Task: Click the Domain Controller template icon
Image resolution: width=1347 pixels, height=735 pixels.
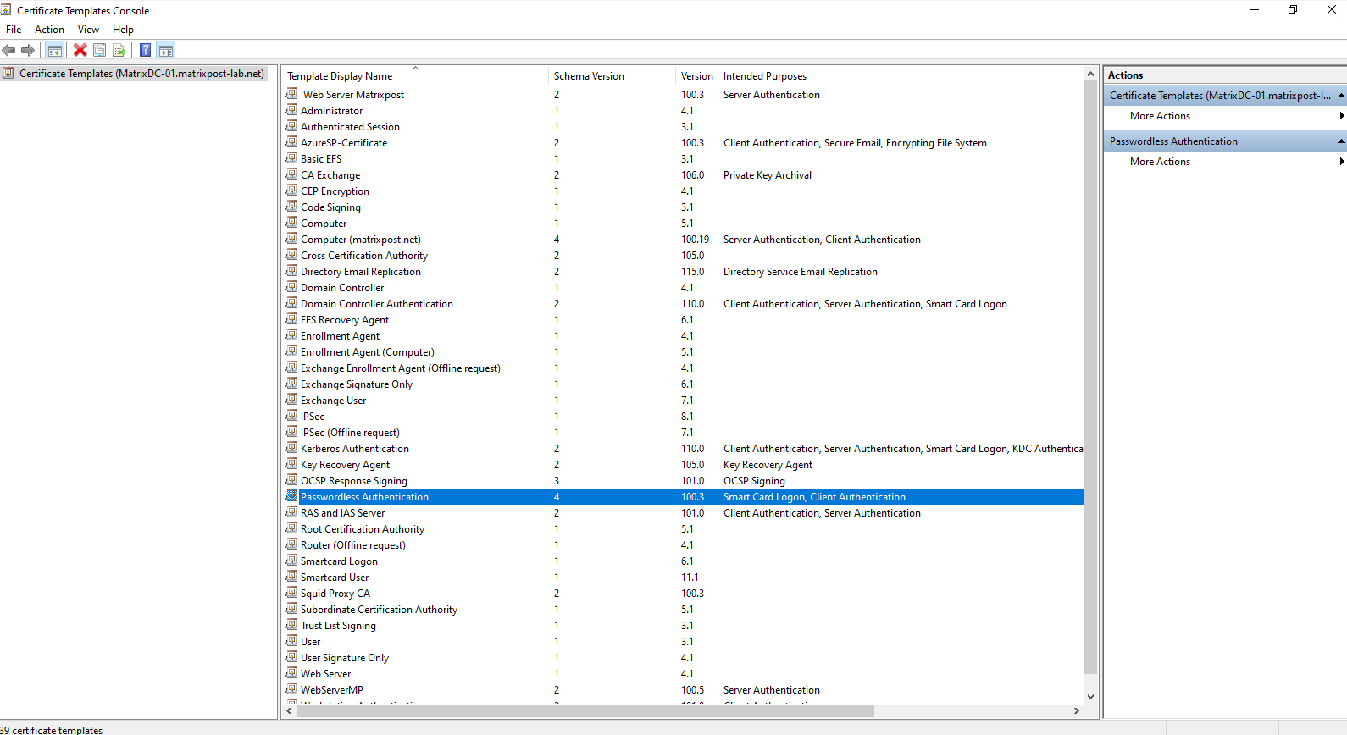Action: pyautogui.click(x=292, y=287)
